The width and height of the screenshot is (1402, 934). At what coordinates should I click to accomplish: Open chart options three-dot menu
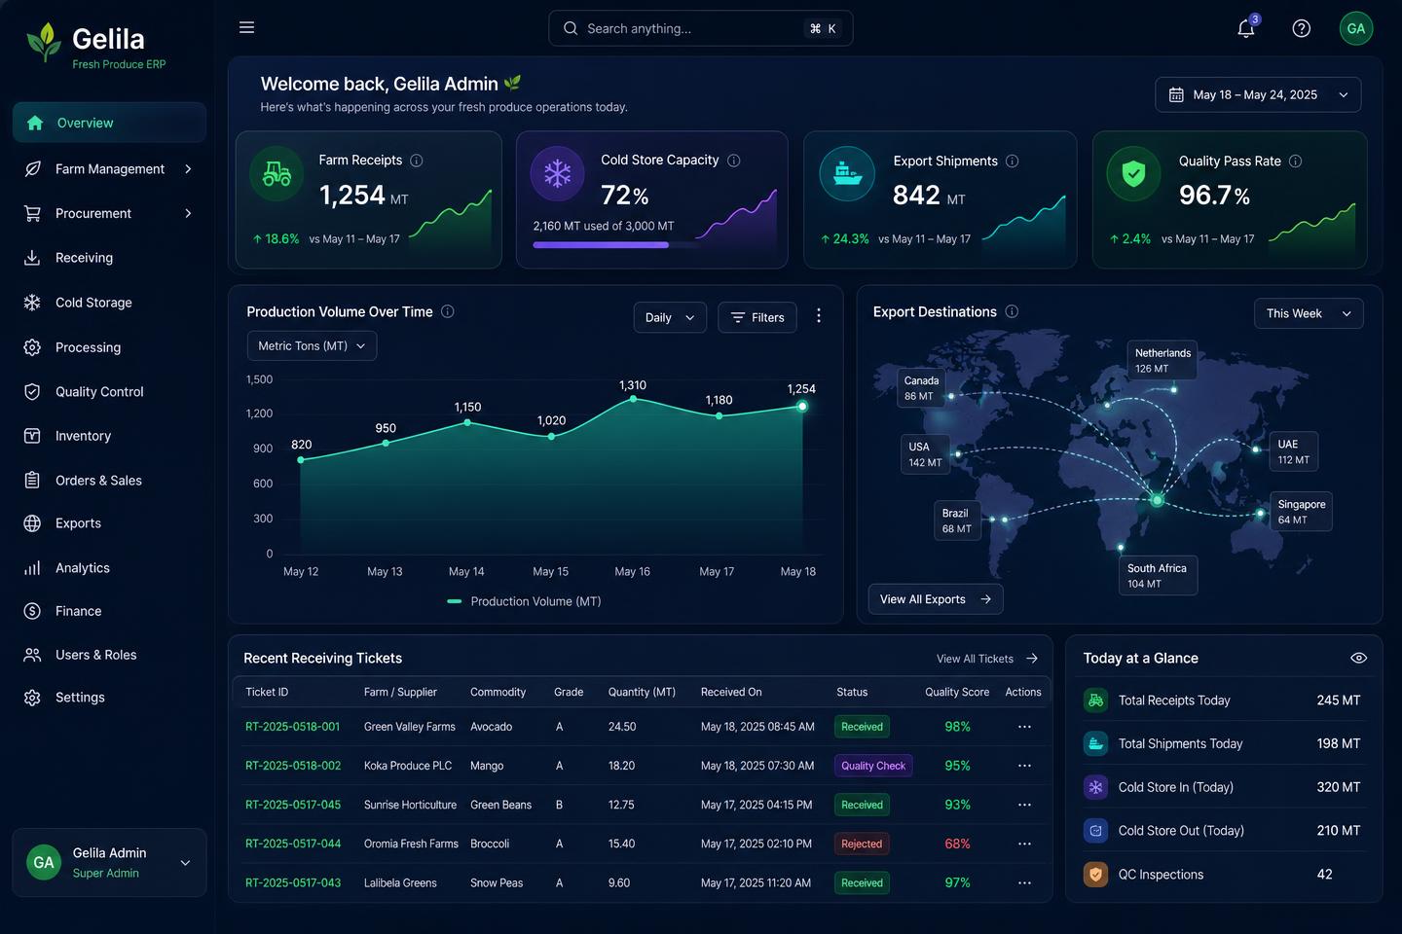point(819,316)
